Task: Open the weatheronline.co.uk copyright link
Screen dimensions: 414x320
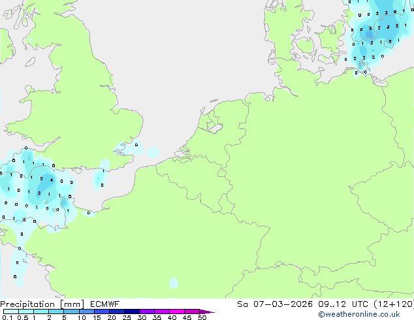Action: (x=359, y=314)
